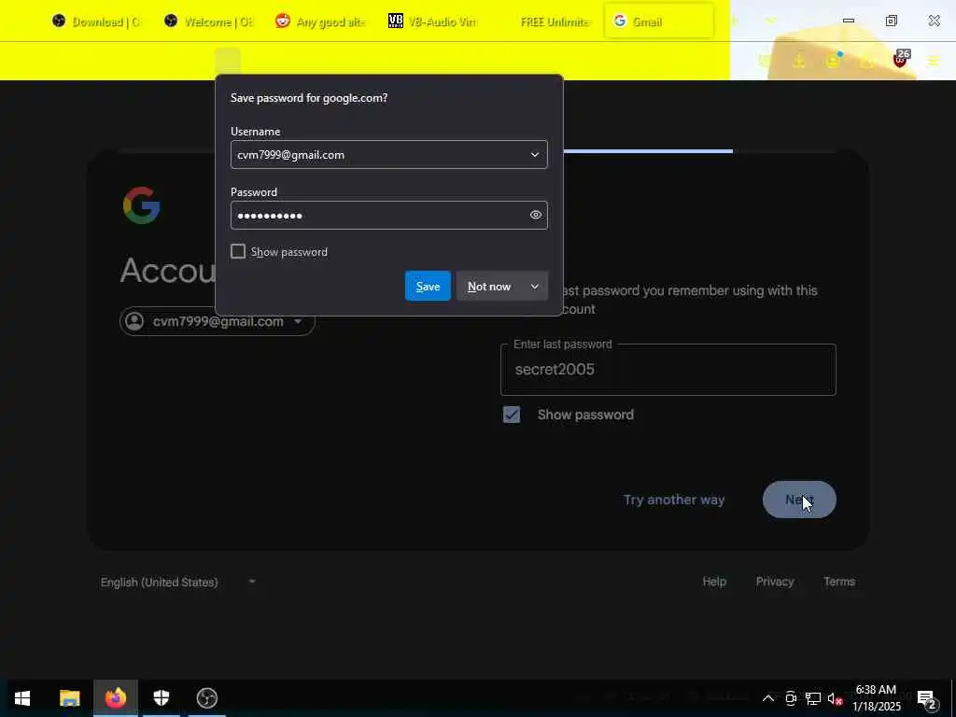Open the Windows Start menu
The image size is (956, 717).
(22, 698)
